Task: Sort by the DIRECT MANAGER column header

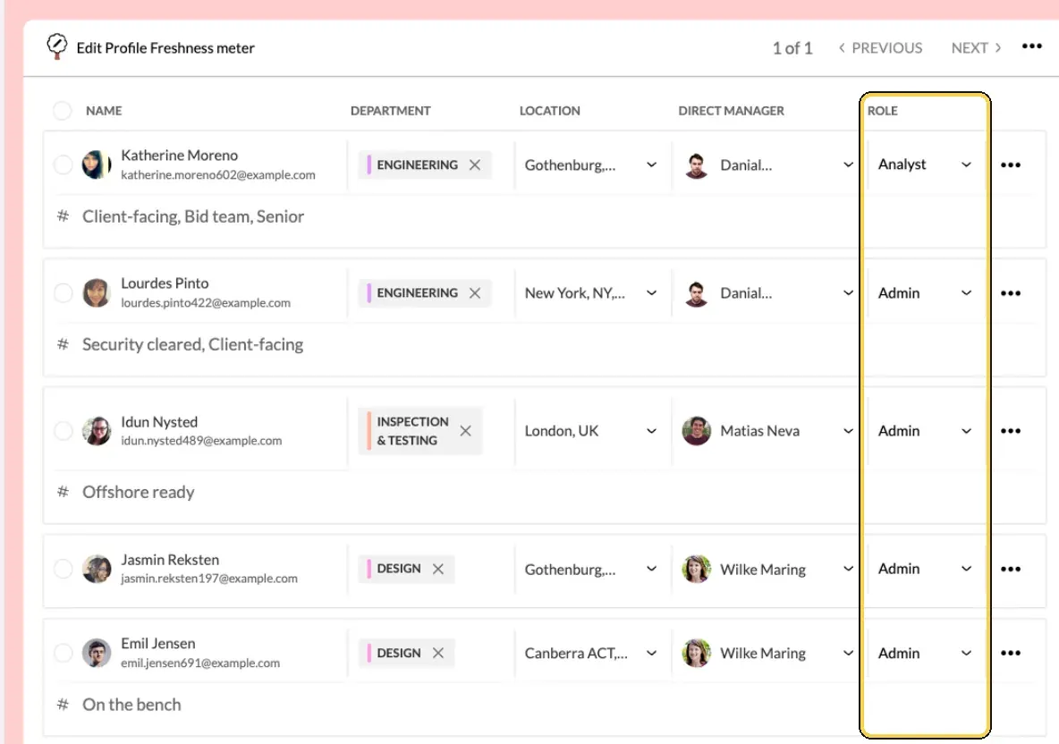Action: [732, 111]
